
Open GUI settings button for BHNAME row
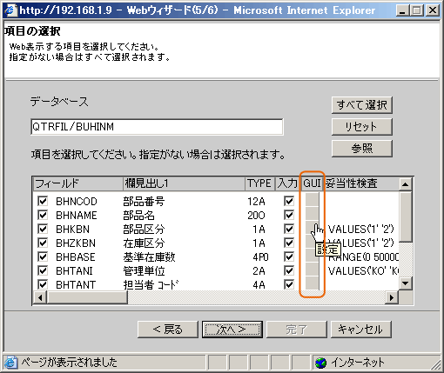pyautogui.click(x=313, y=215)
